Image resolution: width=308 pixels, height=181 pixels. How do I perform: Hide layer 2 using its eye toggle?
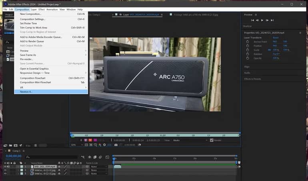tap(5, 170)
